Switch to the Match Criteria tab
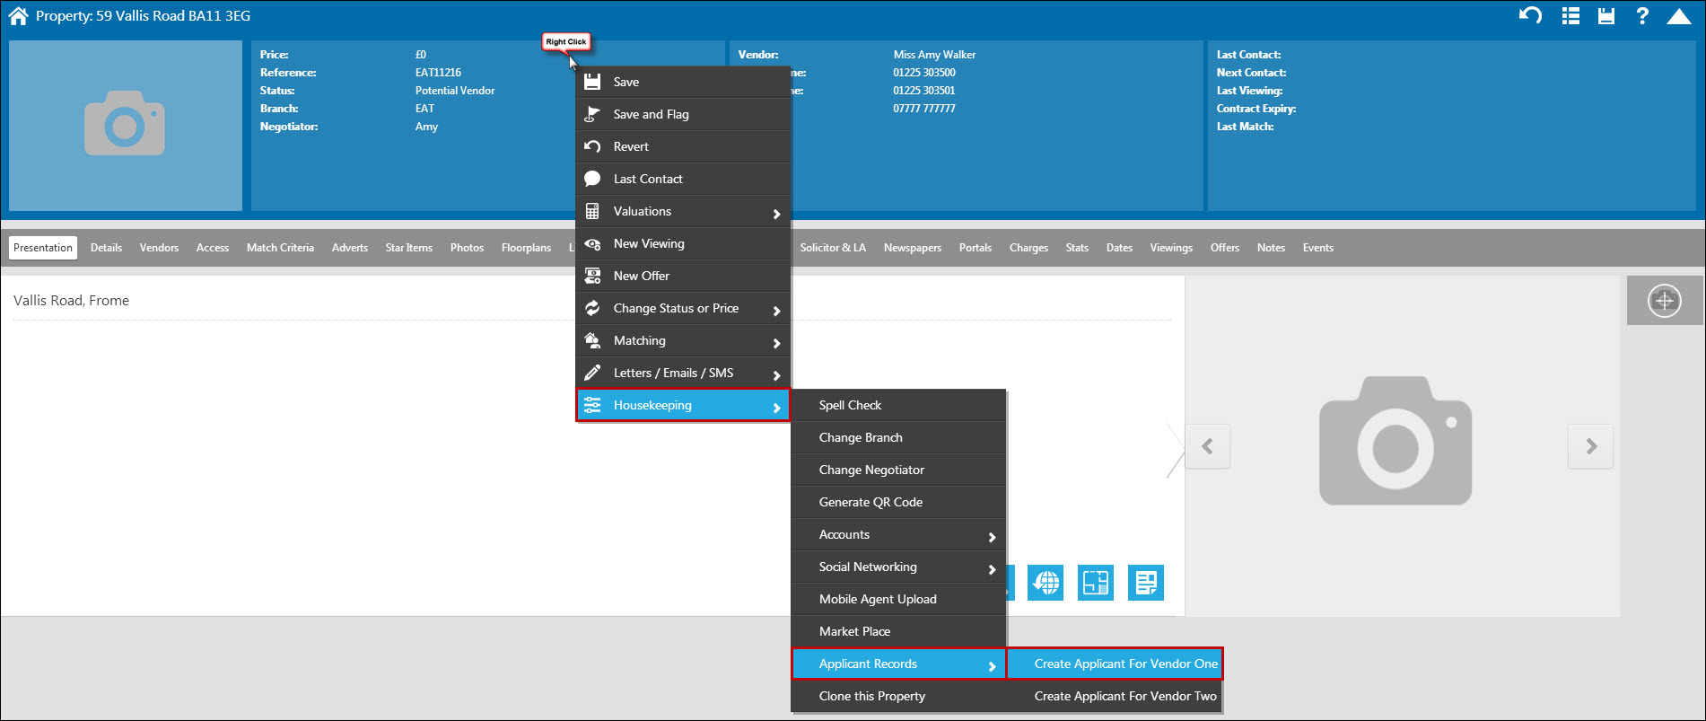The width and height of the screenshot is (1706, 721). click(x=280, y=248)
